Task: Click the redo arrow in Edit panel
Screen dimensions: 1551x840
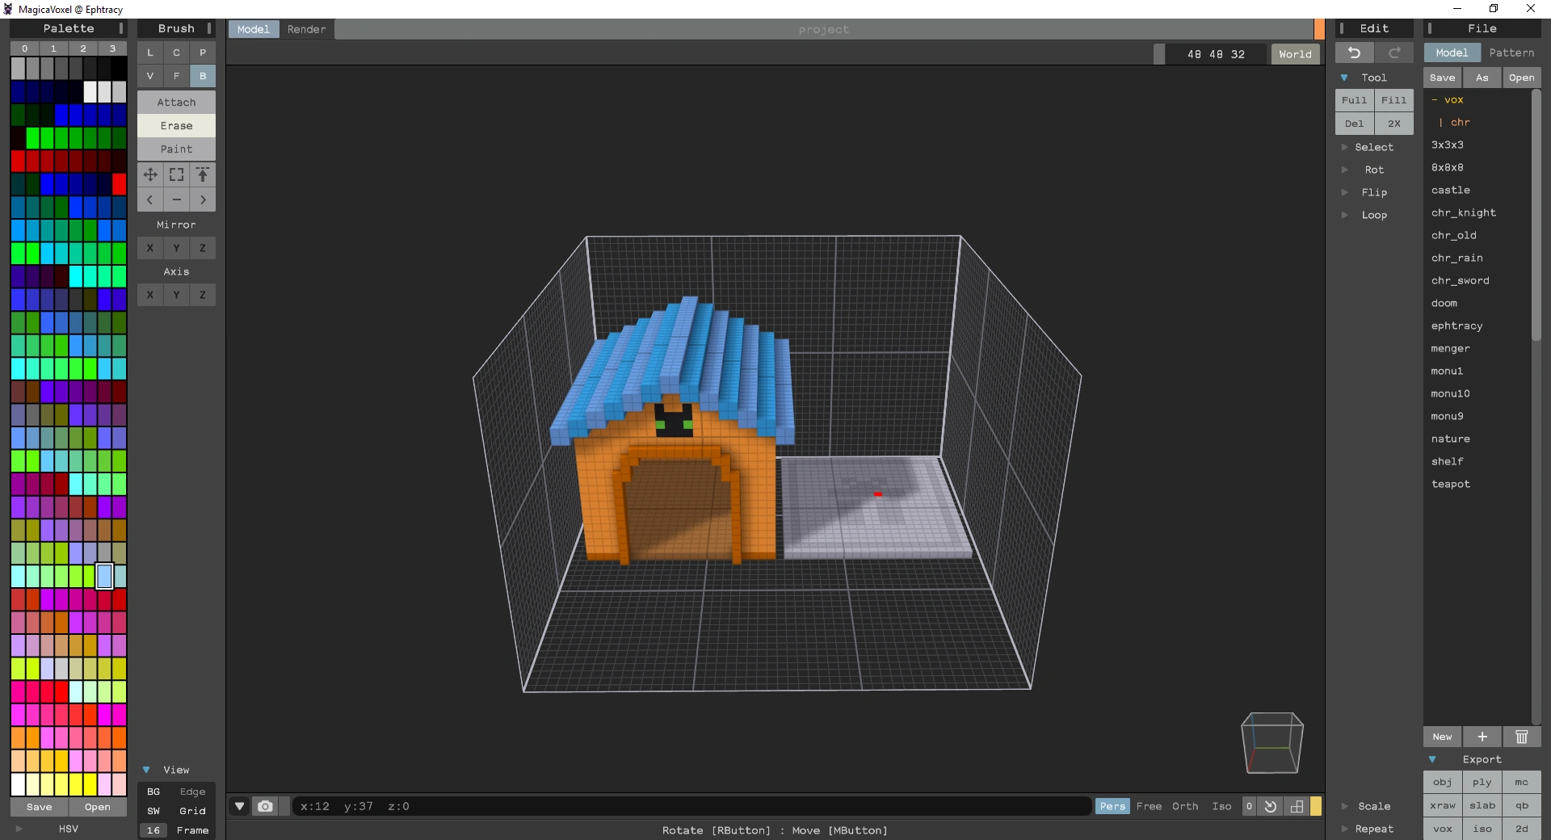Action: (x=1393, y=53)
